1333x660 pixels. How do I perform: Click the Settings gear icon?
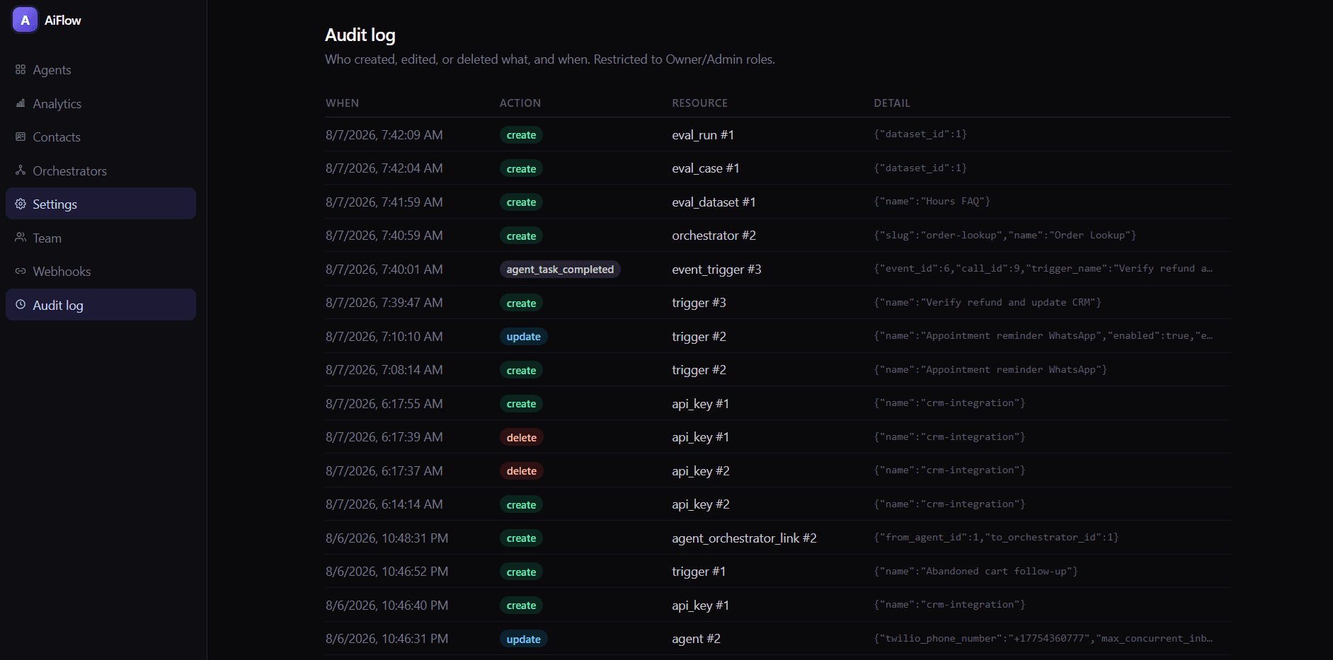coord(21,204)
